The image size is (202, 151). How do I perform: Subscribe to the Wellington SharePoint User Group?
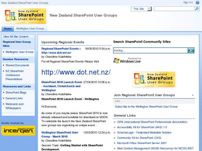coord(146,107)
